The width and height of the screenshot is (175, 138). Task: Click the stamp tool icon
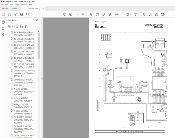click(163, 14)
